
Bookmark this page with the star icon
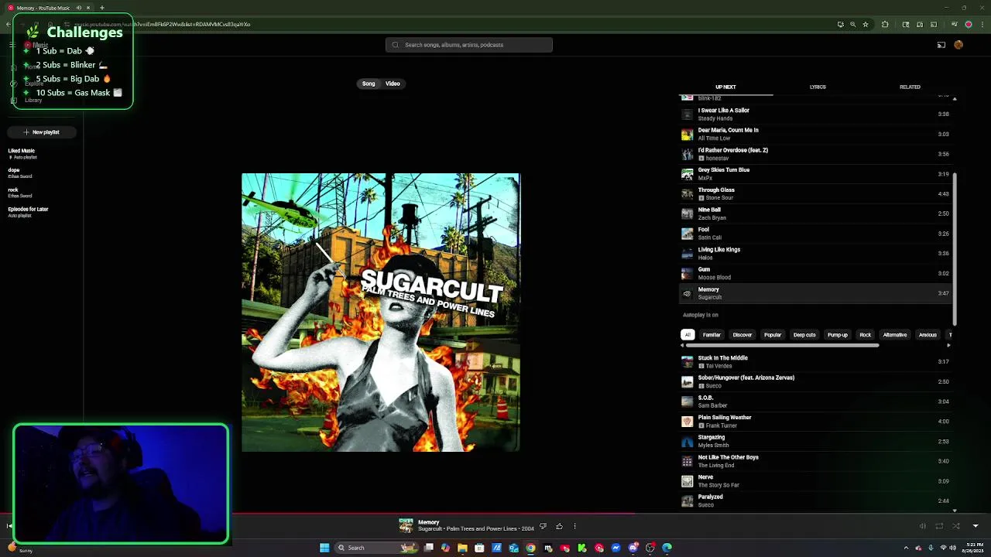point(866,24)
